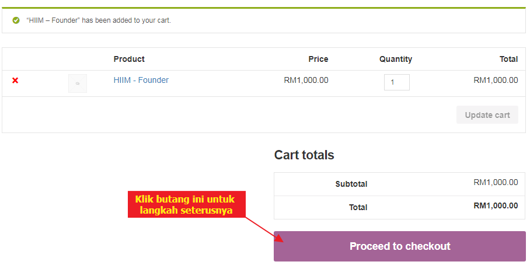Viewport: 530px width, 265px height.
Task: Click the Price column header
Action: 318,59
